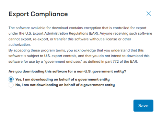Click 'Export Administration Regulations (EAR)' text
This screenshot has width=162, height=118.
point(65,33)
